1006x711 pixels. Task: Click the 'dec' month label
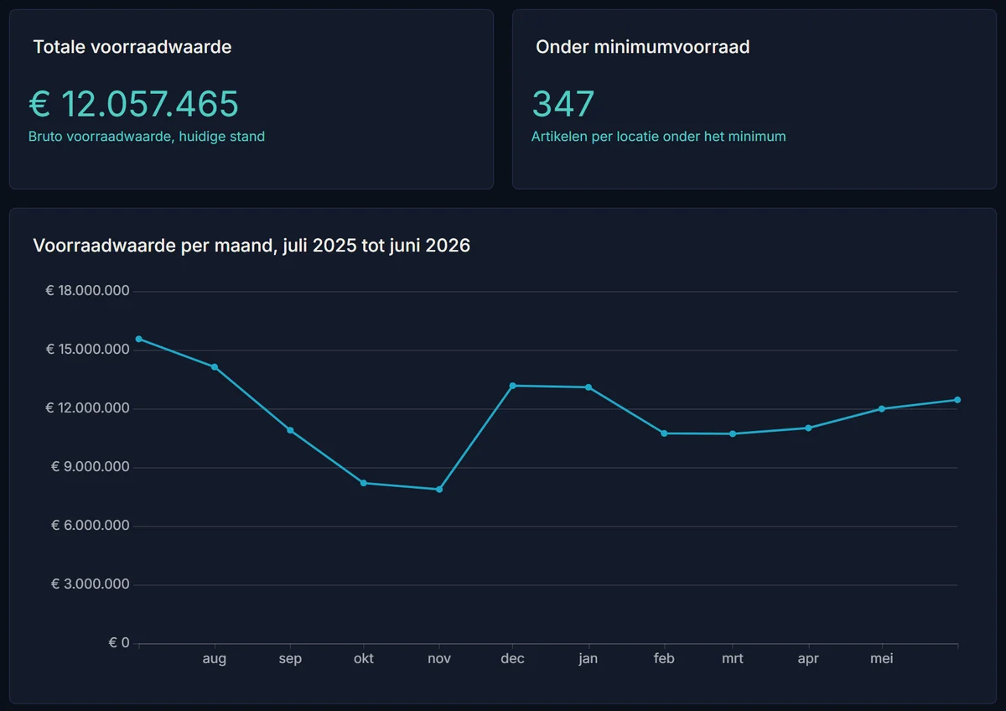pyautogui.click(x=513, y=659)
